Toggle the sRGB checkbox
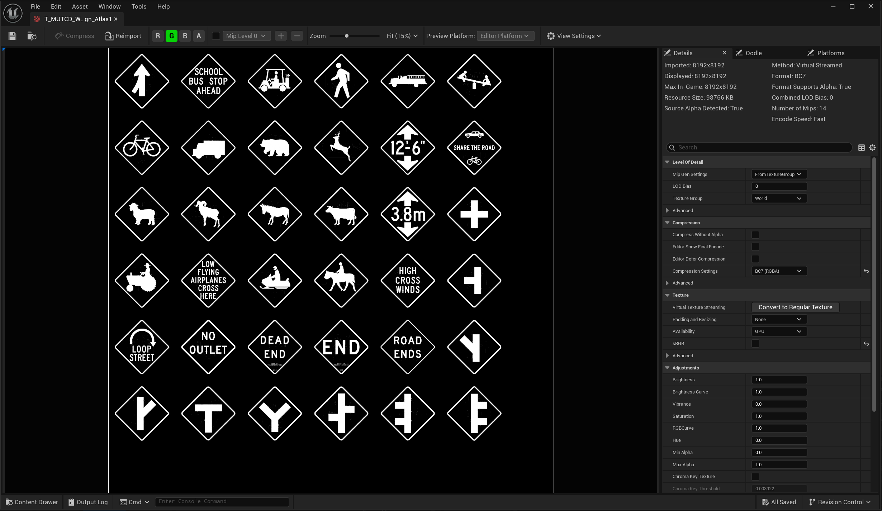 [755, 344]
